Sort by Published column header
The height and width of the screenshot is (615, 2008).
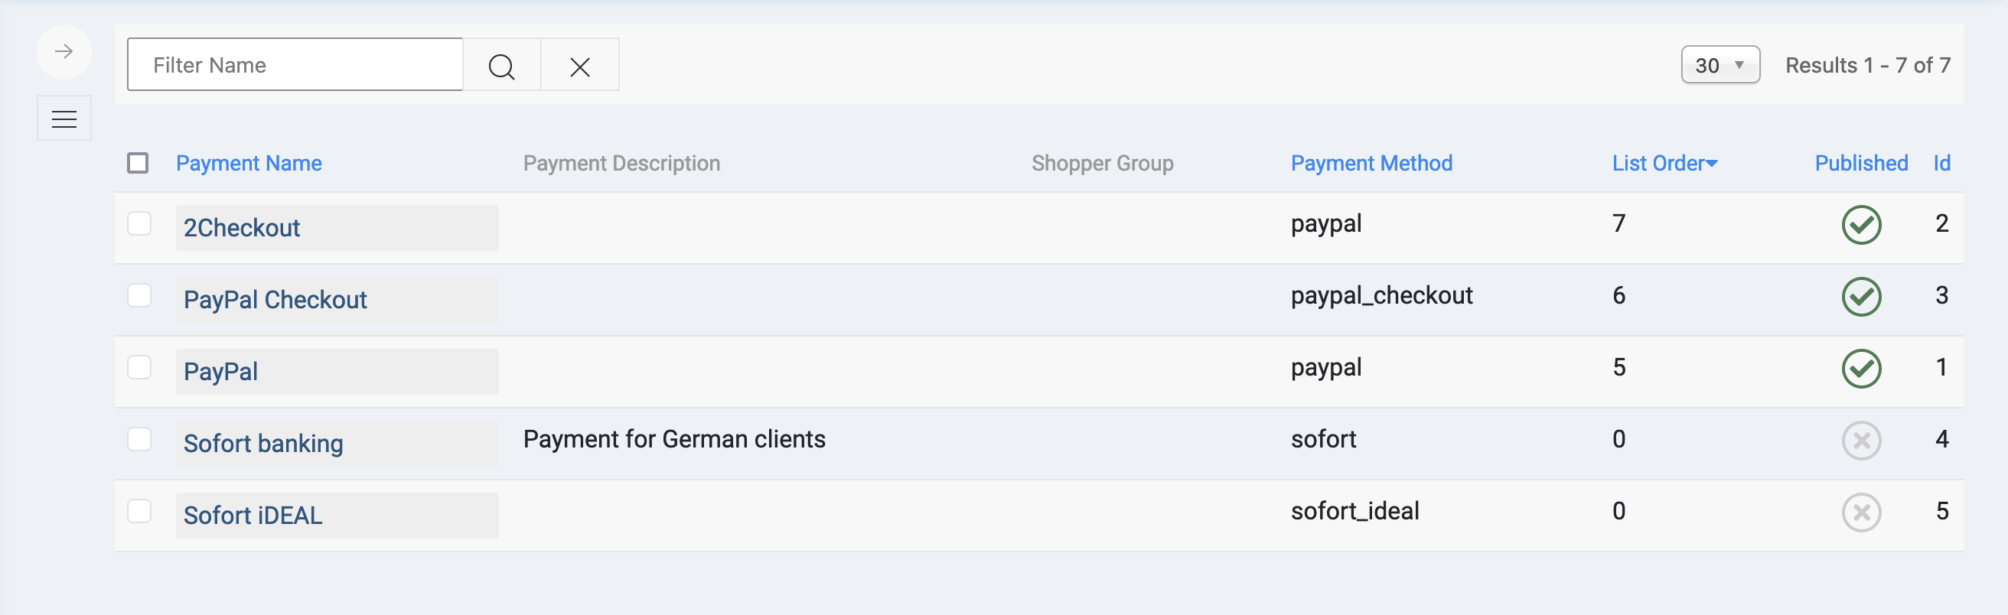click(1860, 163)
